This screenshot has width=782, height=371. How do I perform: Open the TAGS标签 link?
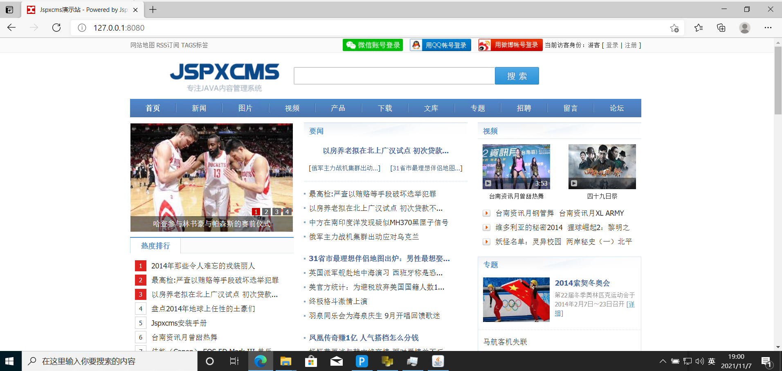tap(195, 45)
